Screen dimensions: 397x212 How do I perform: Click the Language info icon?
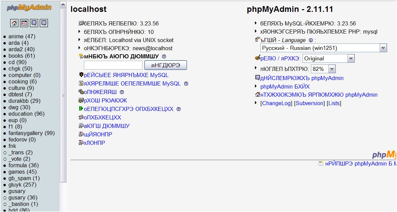coord(310,40)
